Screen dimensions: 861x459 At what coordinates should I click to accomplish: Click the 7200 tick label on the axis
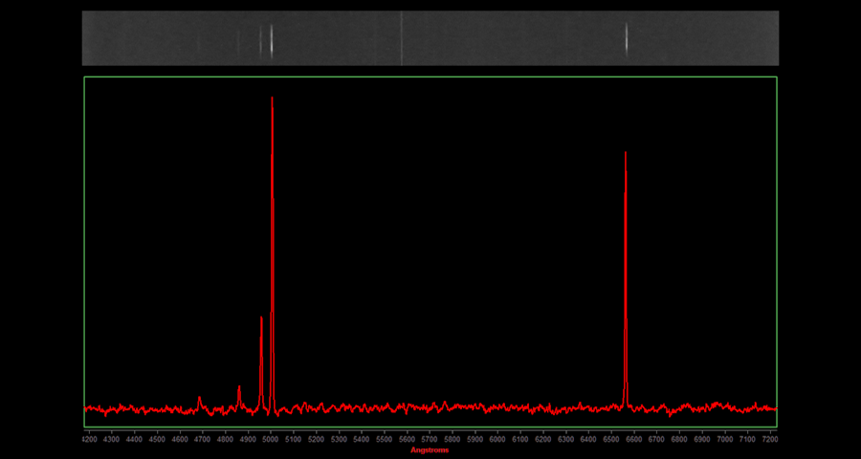[x=770, y=439]
